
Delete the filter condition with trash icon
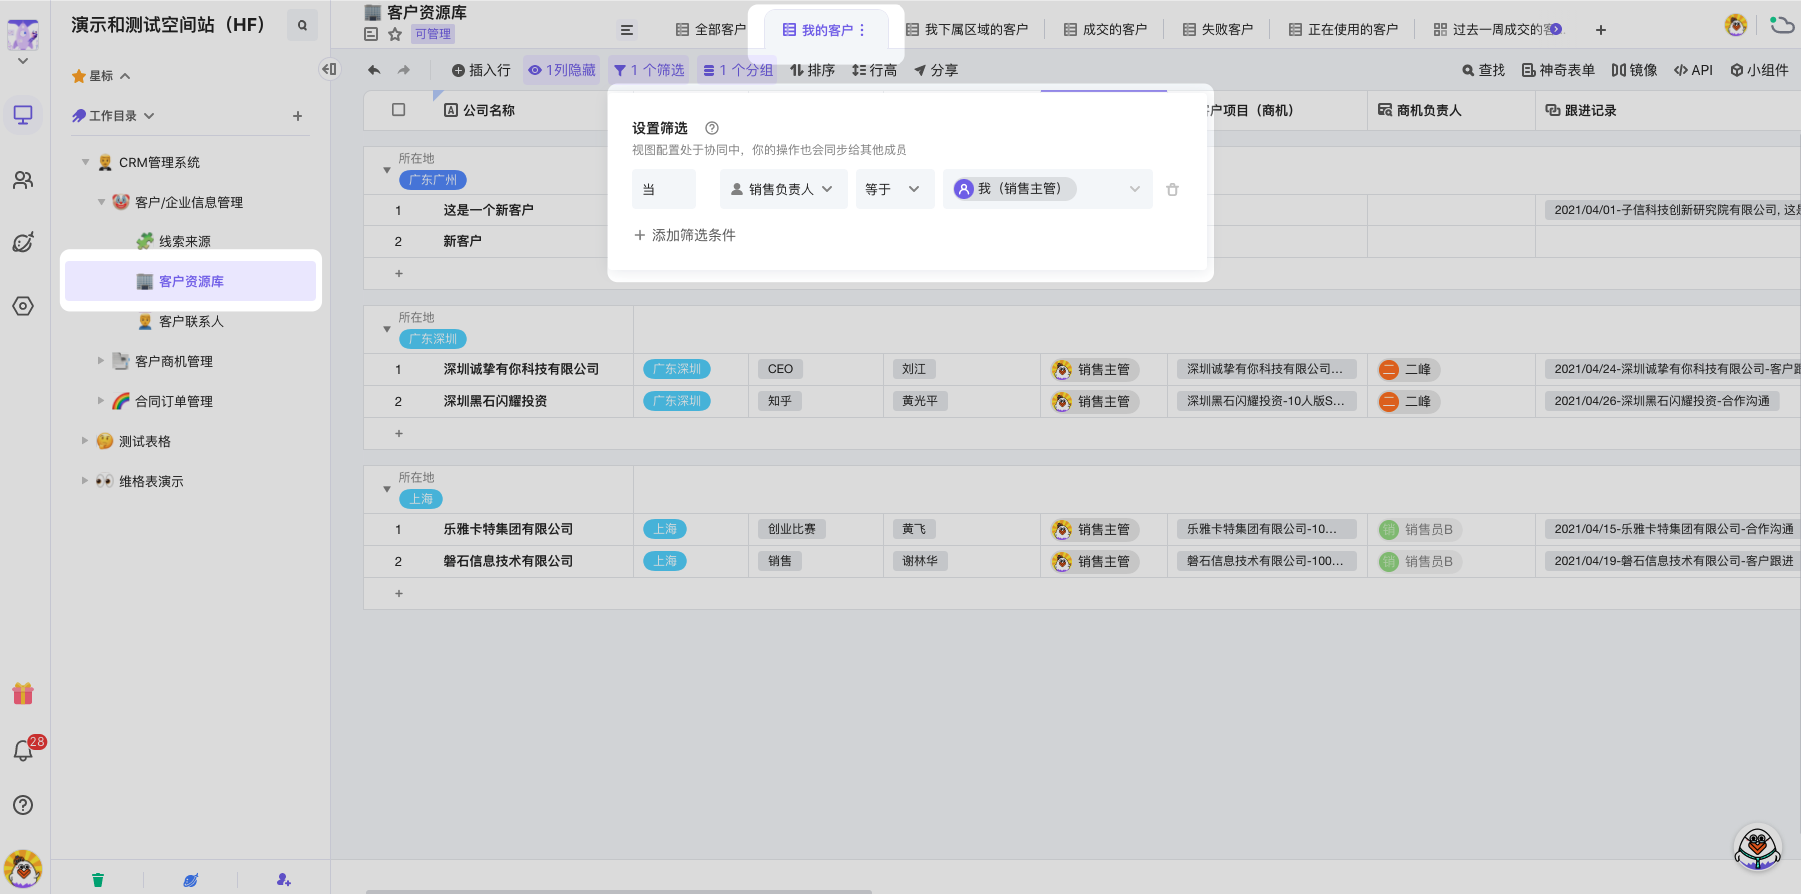click(1172, 190)
